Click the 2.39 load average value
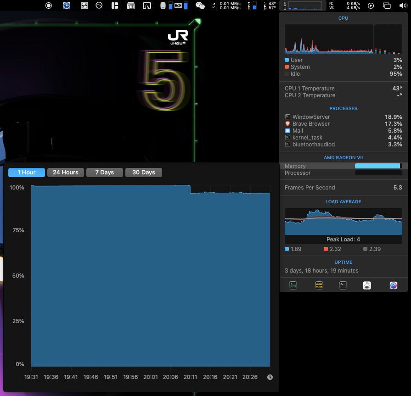The image size is (411, 396). 375,249
